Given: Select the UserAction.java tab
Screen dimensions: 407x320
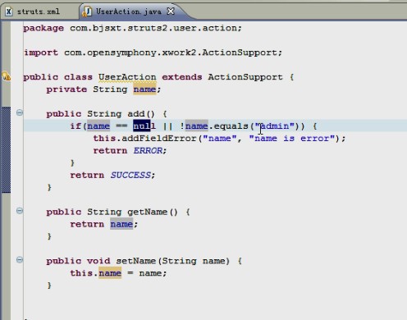Looking at the screenshot, I should click(129, 11).
